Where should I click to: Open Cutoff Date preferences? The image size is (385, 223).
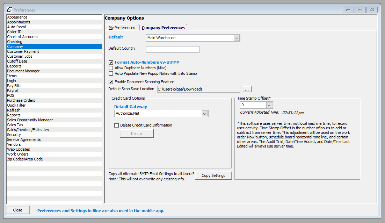click(x=54, y=61)
